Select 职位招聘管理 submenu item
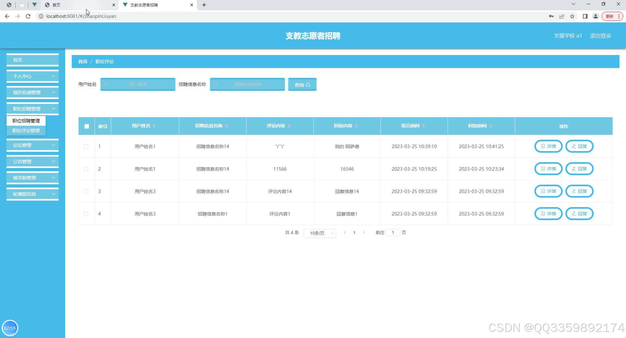The height and width of the screenshot is (338, 626). click(26, 121)
